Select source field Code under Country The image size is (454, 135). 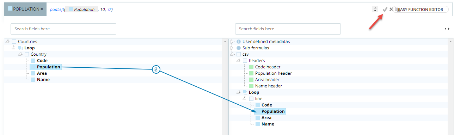coord(42,61)
